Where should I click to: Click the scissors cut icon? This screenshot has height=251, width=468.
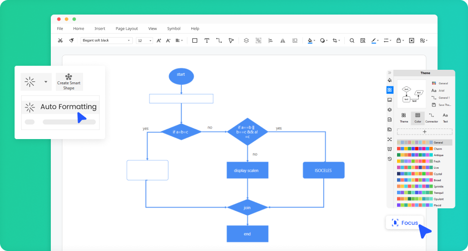pyautogui.click(x=60, y=41)
